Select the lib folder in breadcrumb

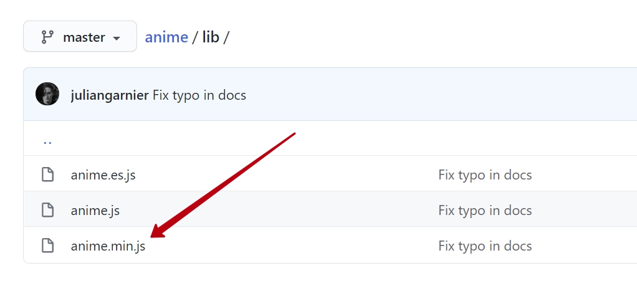pyautogui.click(x=211, y=37)
